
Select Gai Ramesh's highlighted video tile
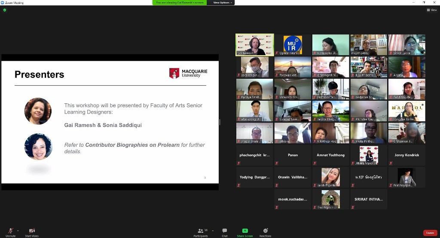[x=254, y=45]
